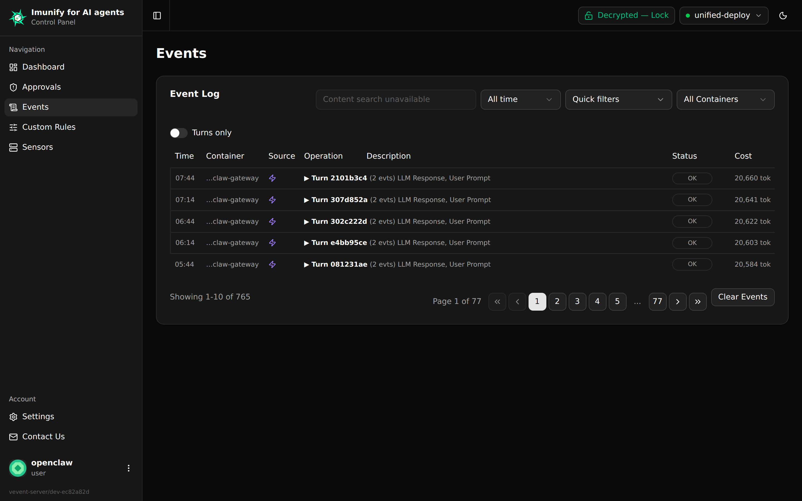Viewport: 802px width, 501px height.
Task: Click the 20,660 tok cost value
Action: tap(752, 178)
